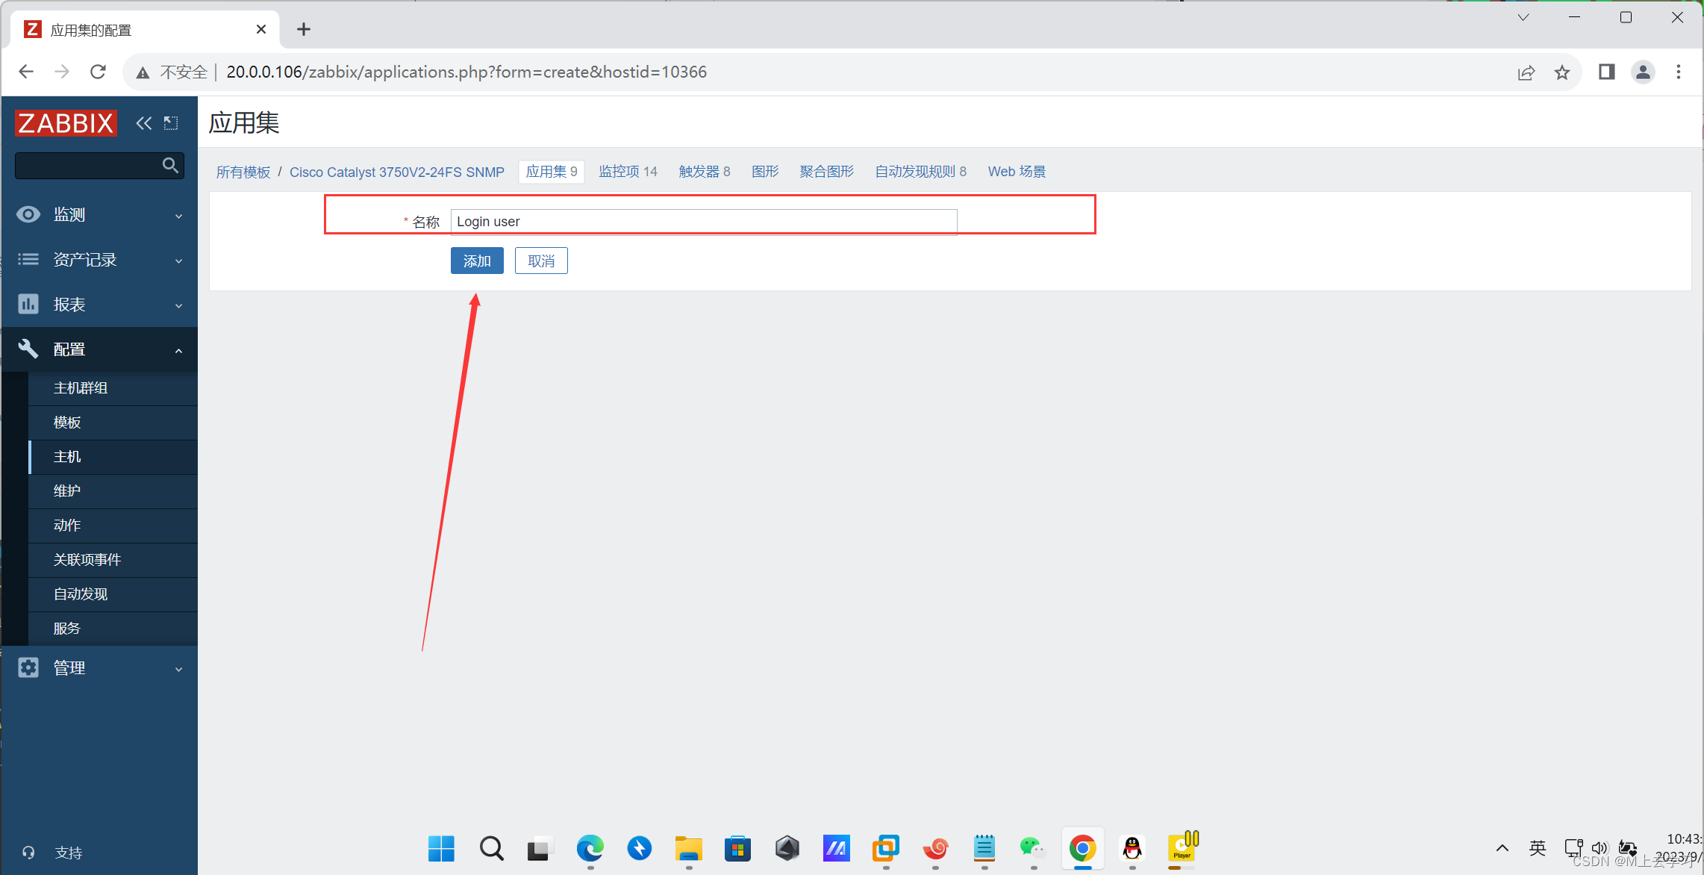Select 主机 in the sidebar
This screenshot has height=875, width=1704.
point(67,457)
